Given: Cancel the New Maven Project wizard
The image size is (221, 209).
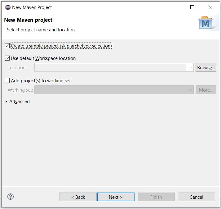Looking at the screenshot, I should coord(196,197).
